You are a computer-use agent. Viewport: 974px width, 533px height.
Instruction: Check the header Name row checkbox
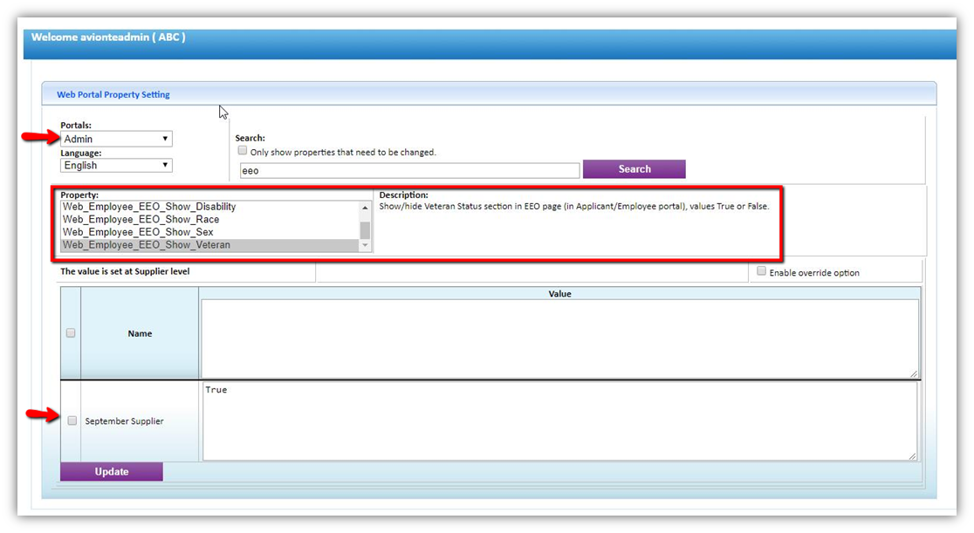(71, 333)
